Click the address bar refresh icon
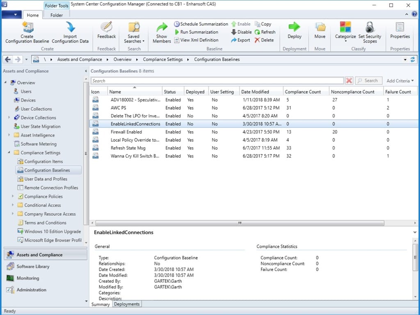Viewport: 420px width, 315px height. pos(413,59)
